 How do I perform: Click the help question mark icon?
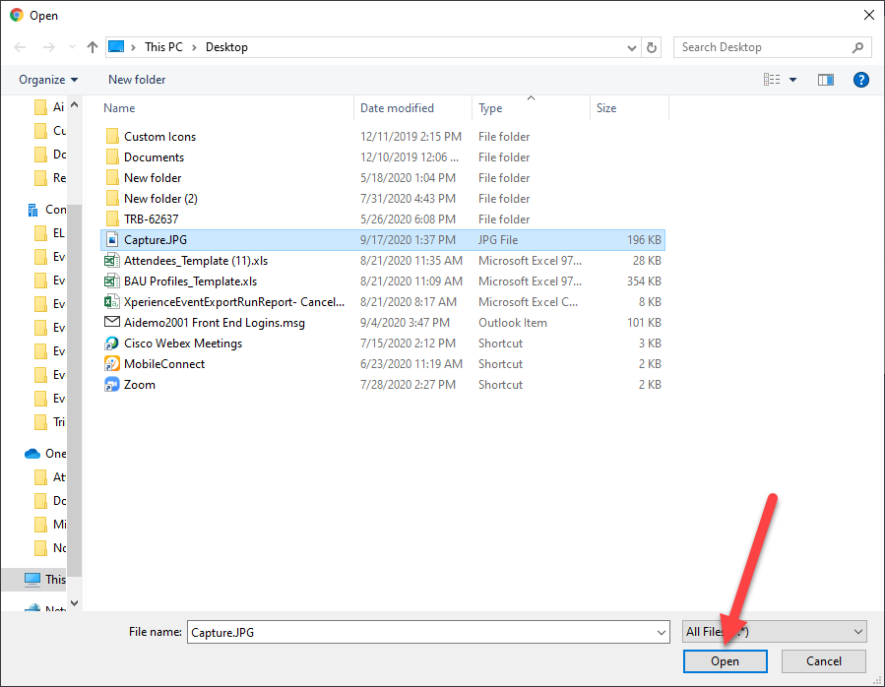click(x=860, y=80)
